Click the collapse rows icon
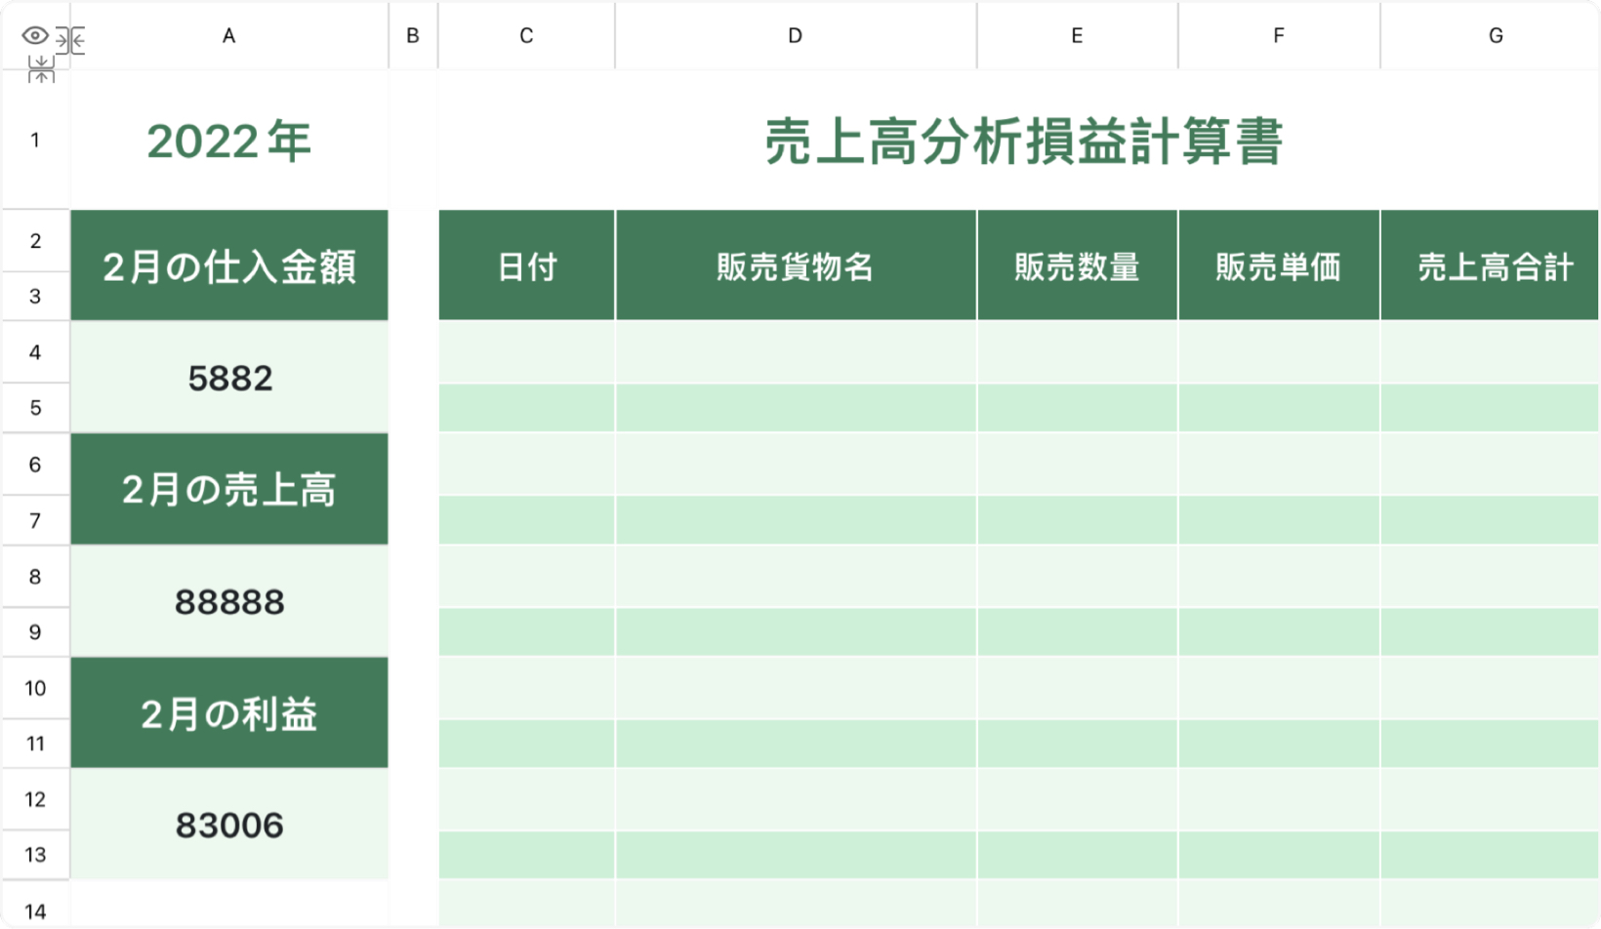1601x929 pixels. (41, 69)
